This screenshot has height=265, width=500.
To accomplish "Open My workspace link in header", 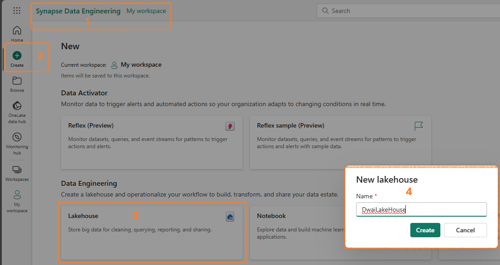I will coord(146,11).
